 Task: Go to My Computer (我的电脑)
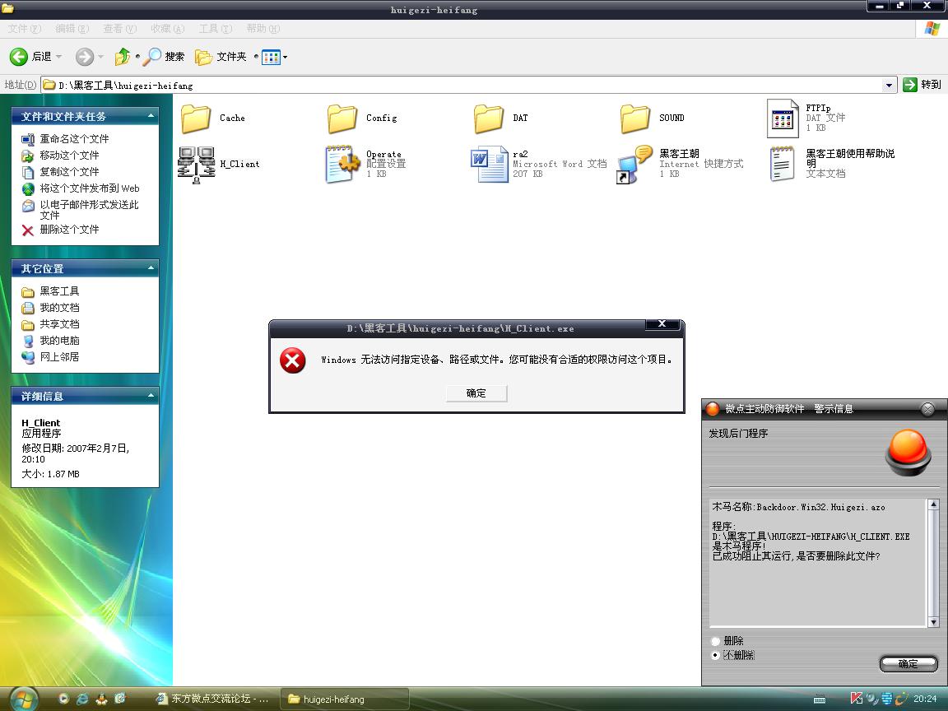[x=50, y=341]
